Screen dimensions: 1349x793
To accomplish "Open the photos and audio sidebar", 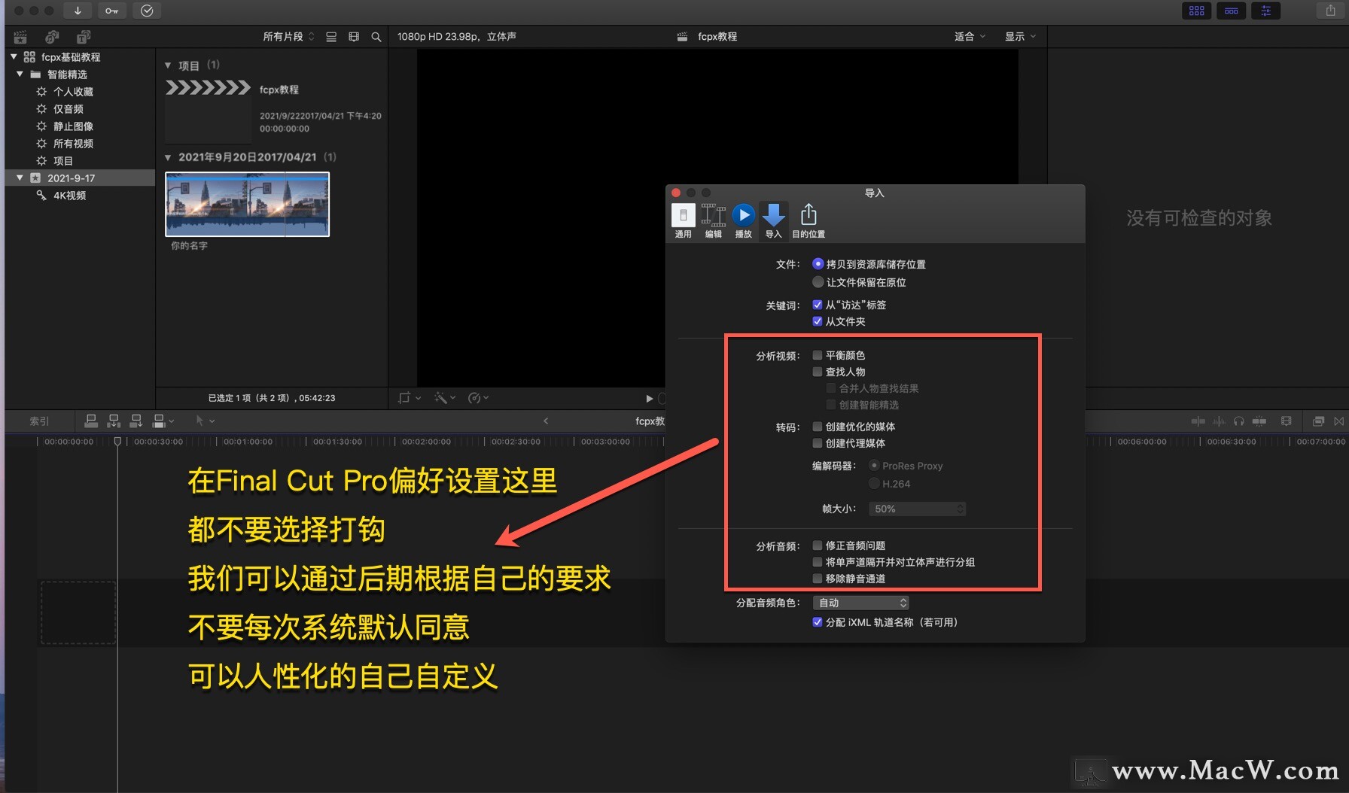I will coord(52,37).
